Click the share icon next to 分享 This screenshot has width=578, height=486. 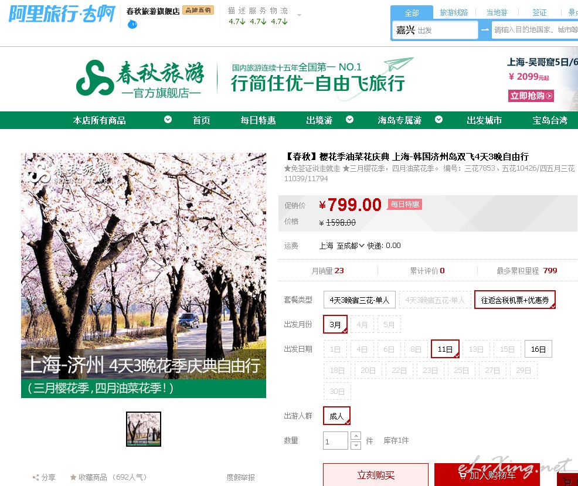click(36, 478)
